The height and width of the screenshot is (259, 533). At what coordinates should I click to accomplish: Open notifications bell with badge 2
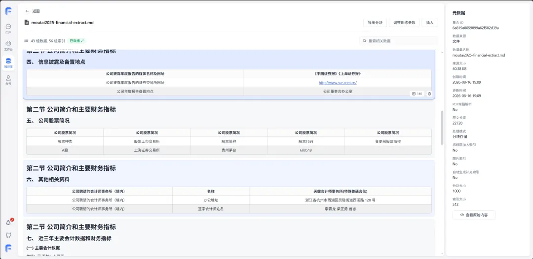pyautogui.click(x=8, y=223)
